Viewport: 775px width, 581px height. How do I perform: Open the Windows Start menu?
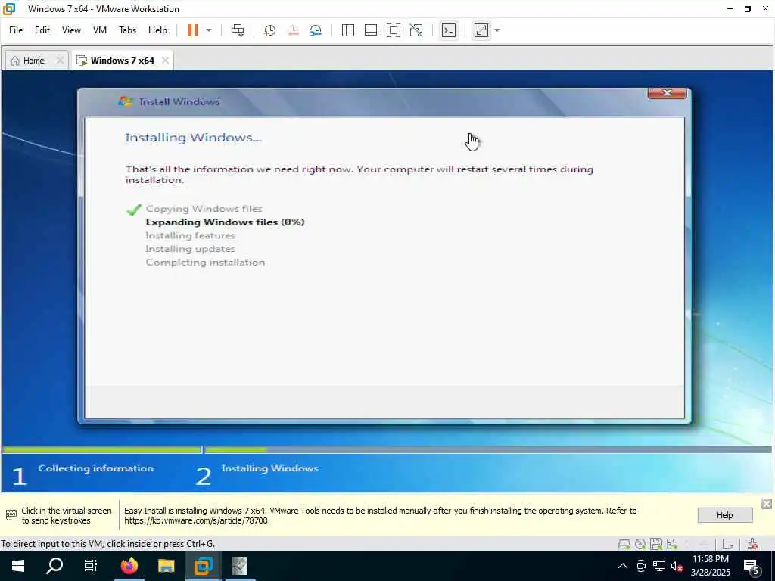click(x=18, y=566)
